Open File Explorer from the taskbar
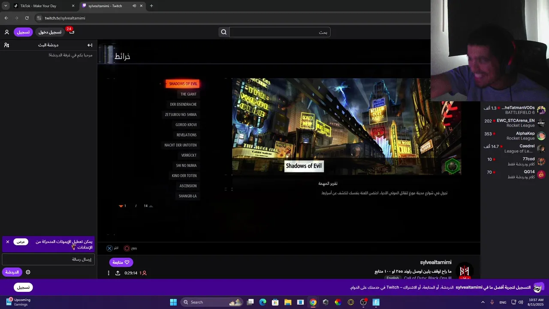 (x=288, y=302)
